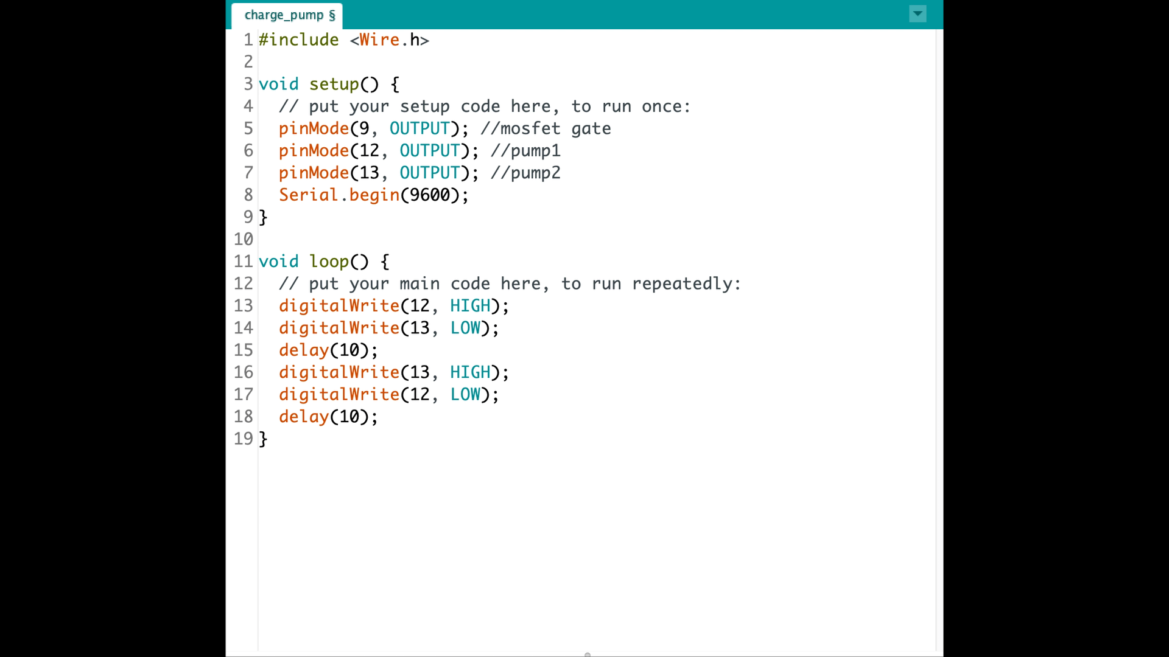1169x657 pixels.
Task: Click the HIGH keyword on line 16
Action: point(471,372)
